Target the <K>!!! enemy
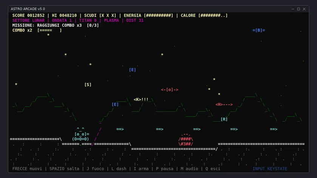The image size is (317, 178). [141, 100]
